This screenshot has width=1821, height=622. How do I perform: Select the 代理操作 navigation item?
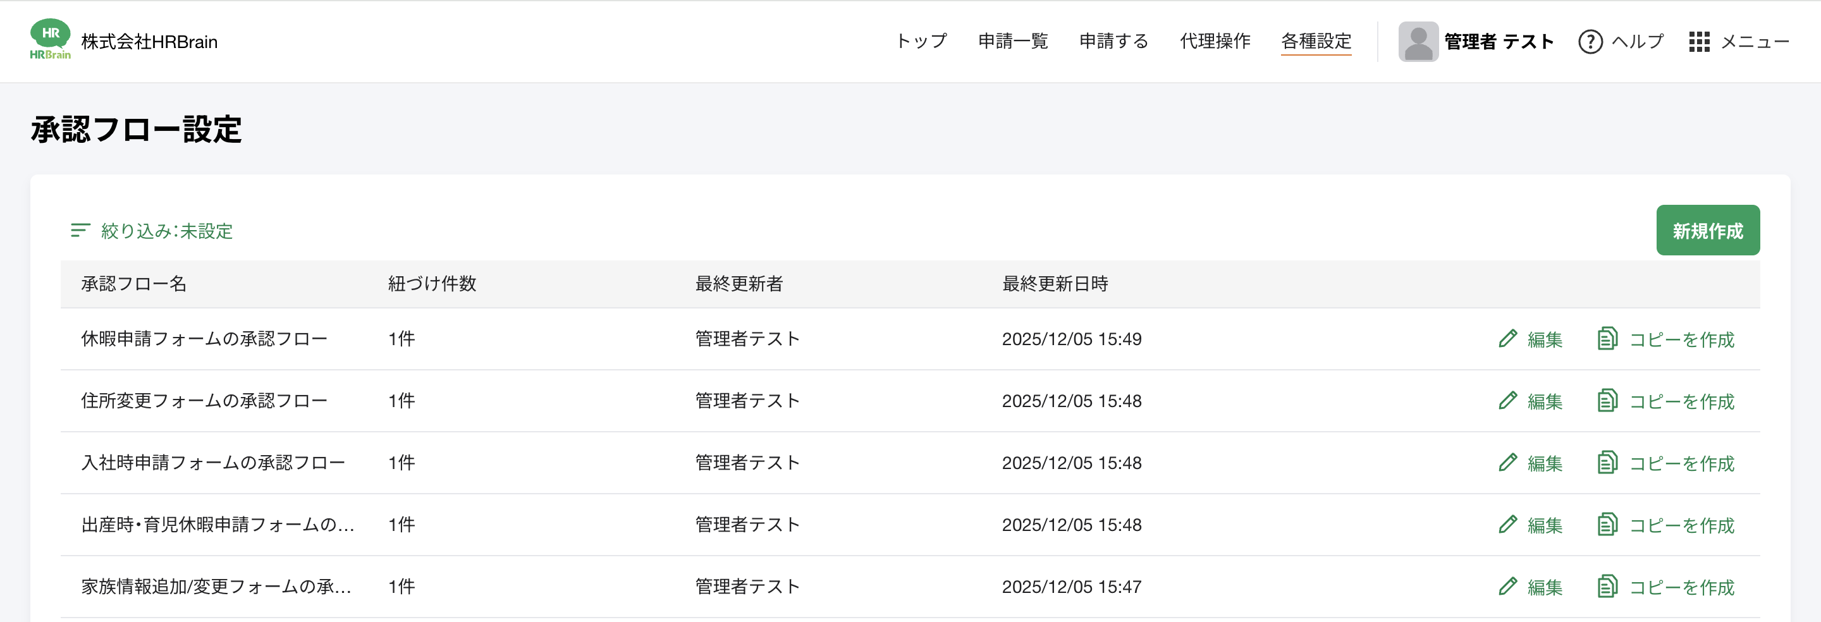point(1215,41)
